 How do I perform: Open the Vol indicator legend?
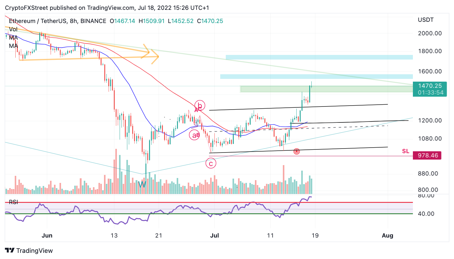click(13, 29)
